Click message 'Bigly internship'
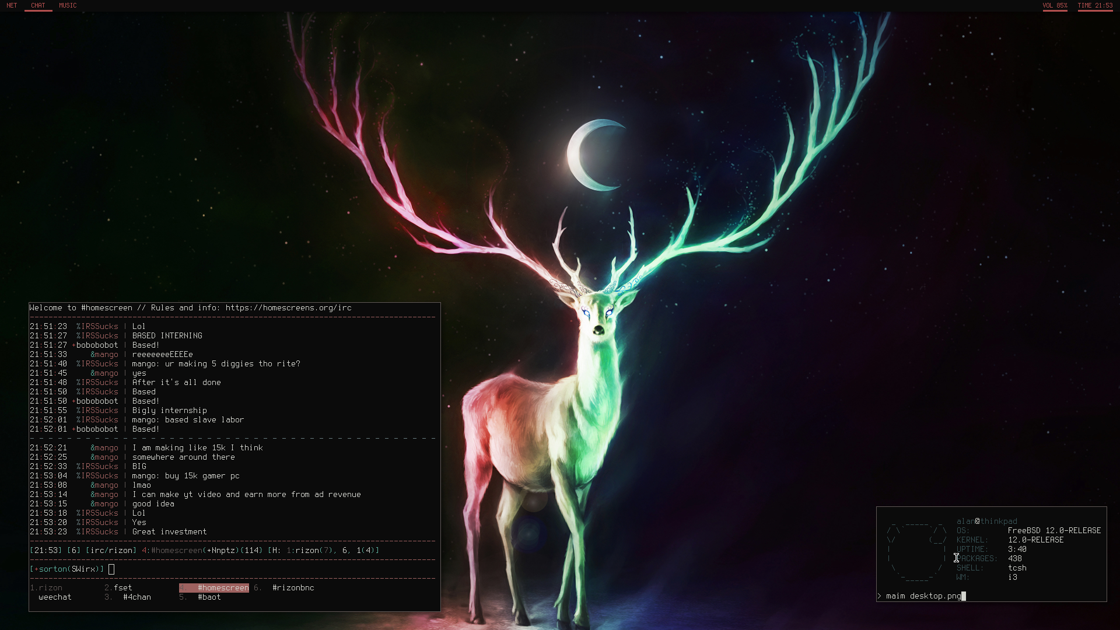1120x630 pixels. pos(170,410)
